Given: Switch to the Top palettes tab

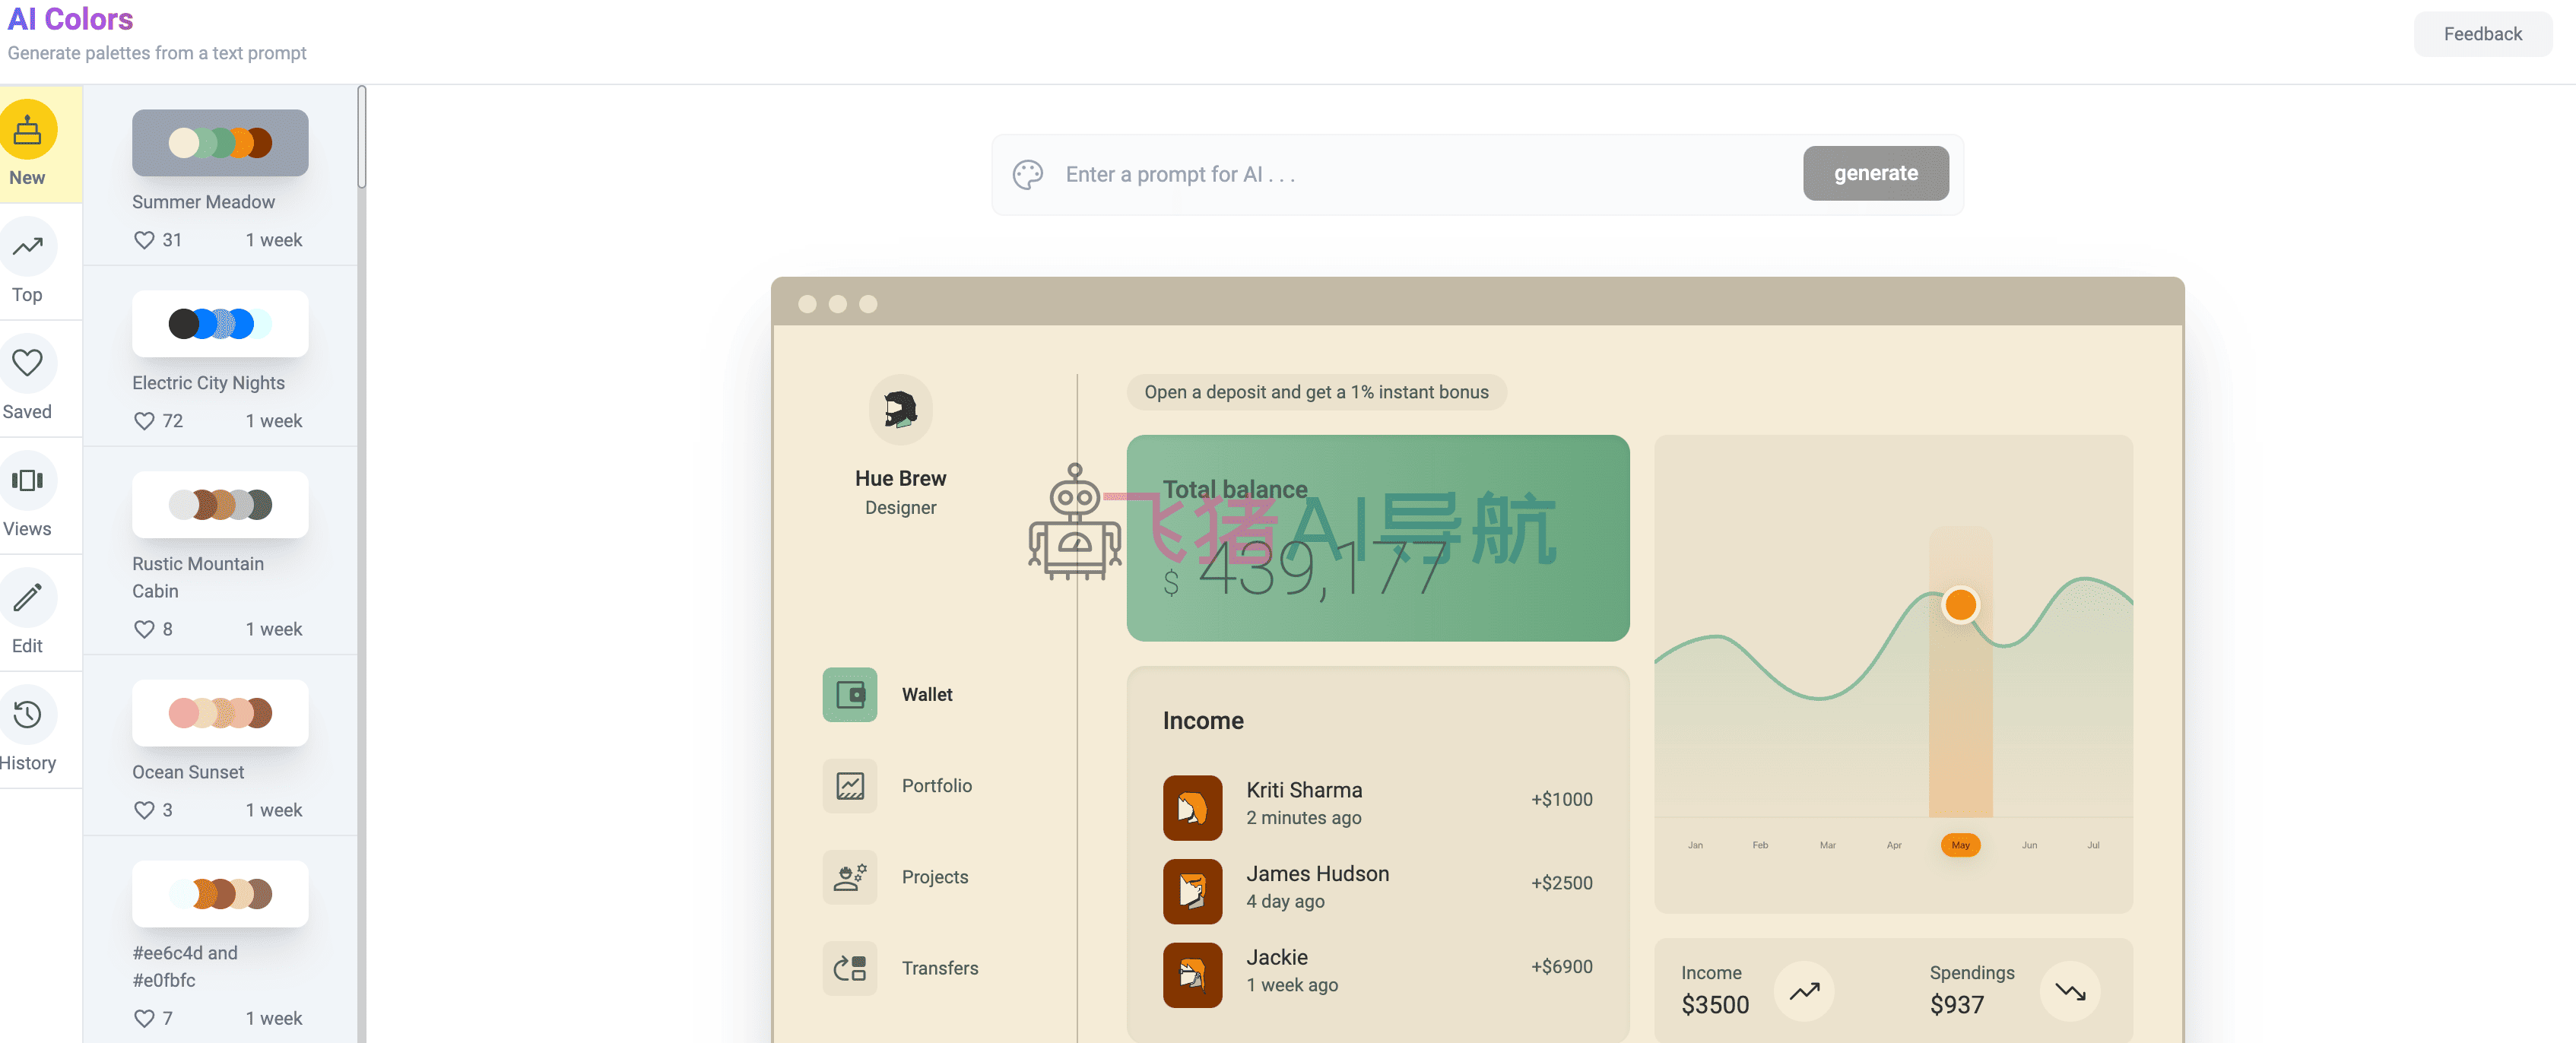Looking at the screenshot, I should (27, 262).
